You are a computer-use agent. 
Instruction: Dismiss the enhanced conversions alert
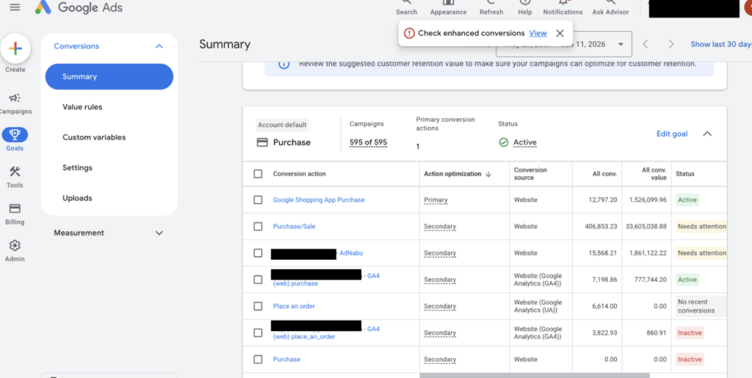coord(560,33)
